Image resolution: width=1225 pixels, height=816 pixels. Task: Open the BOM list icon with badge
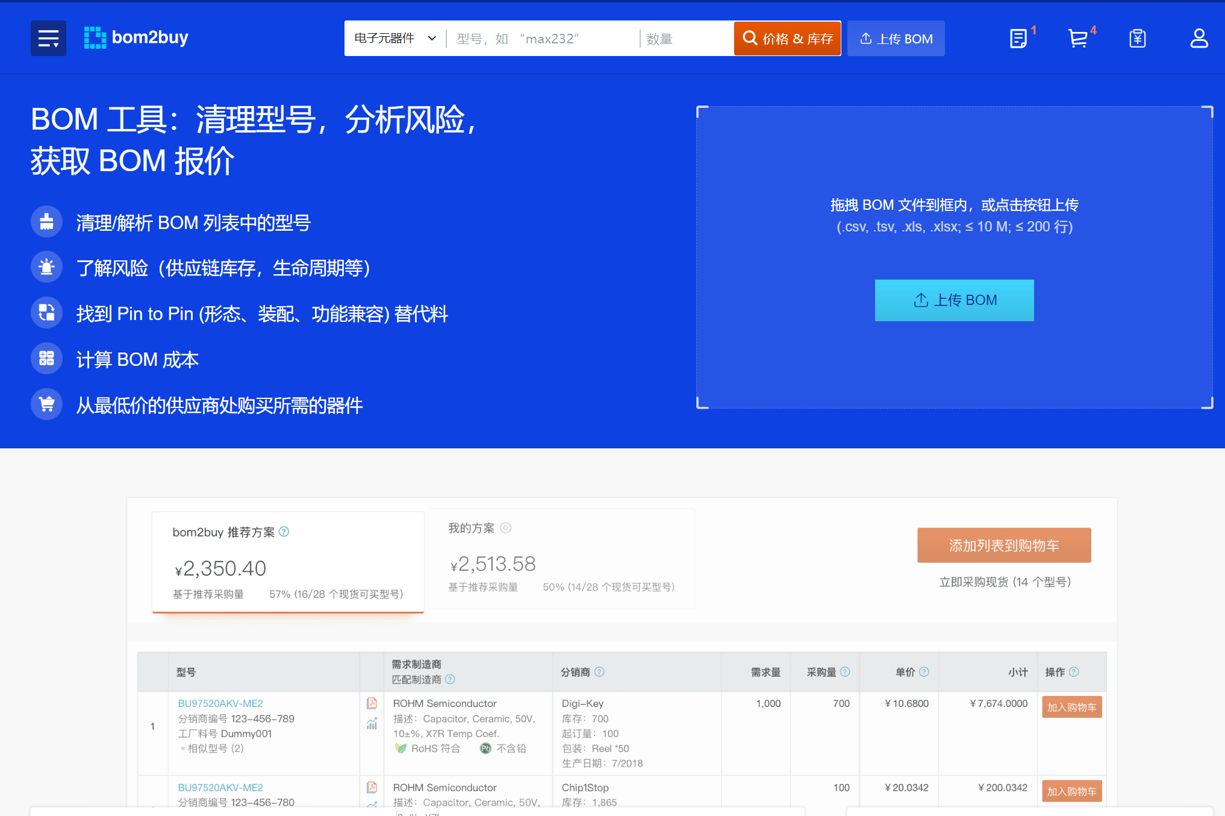coord(1018,39)
